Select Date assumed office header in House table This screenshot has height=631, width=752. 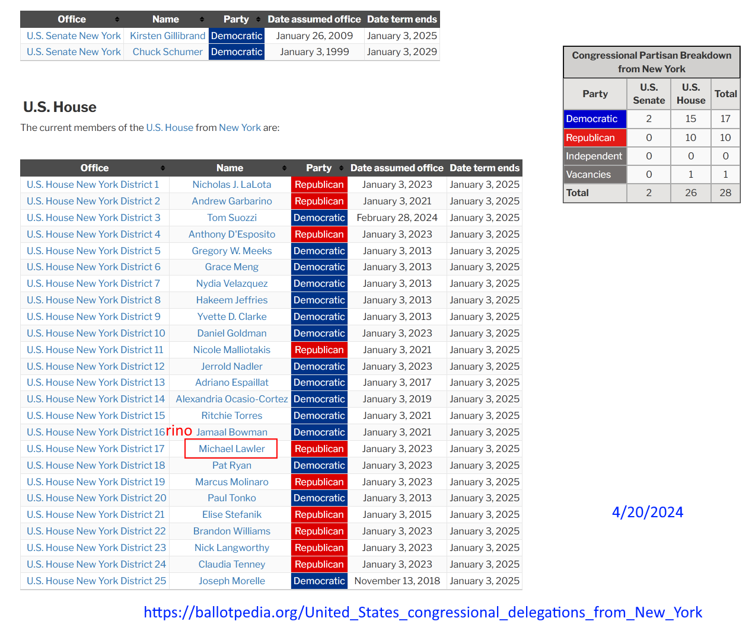pos(397,168)
